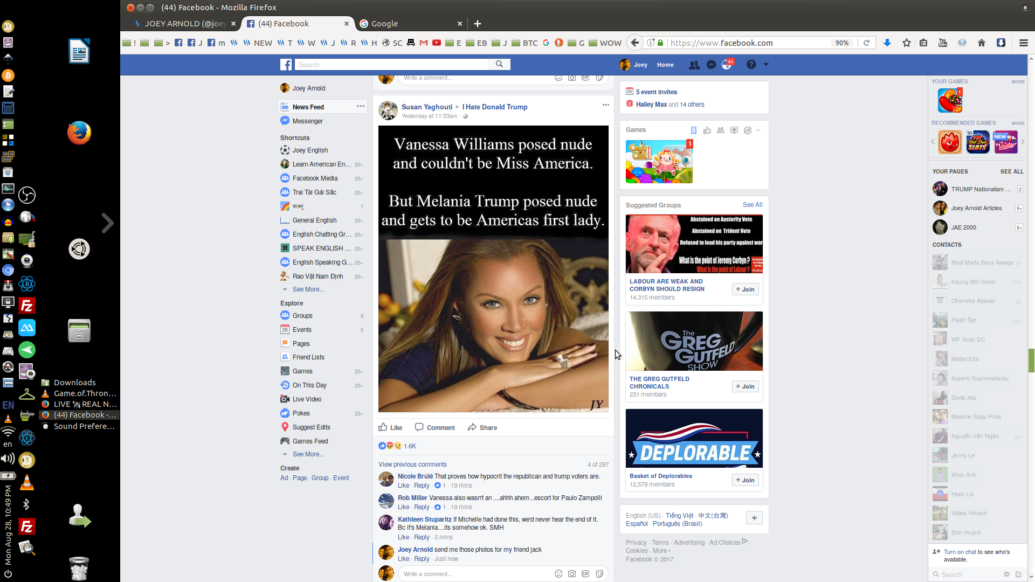The height and width of the screenshot is (582, 1035).
Task: Insert a GIF into the comment
Action: (585, 573)
